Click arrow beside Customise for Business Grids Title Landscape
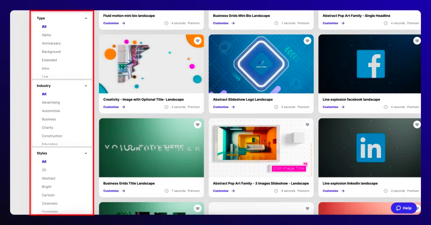 tap(124, 191)
